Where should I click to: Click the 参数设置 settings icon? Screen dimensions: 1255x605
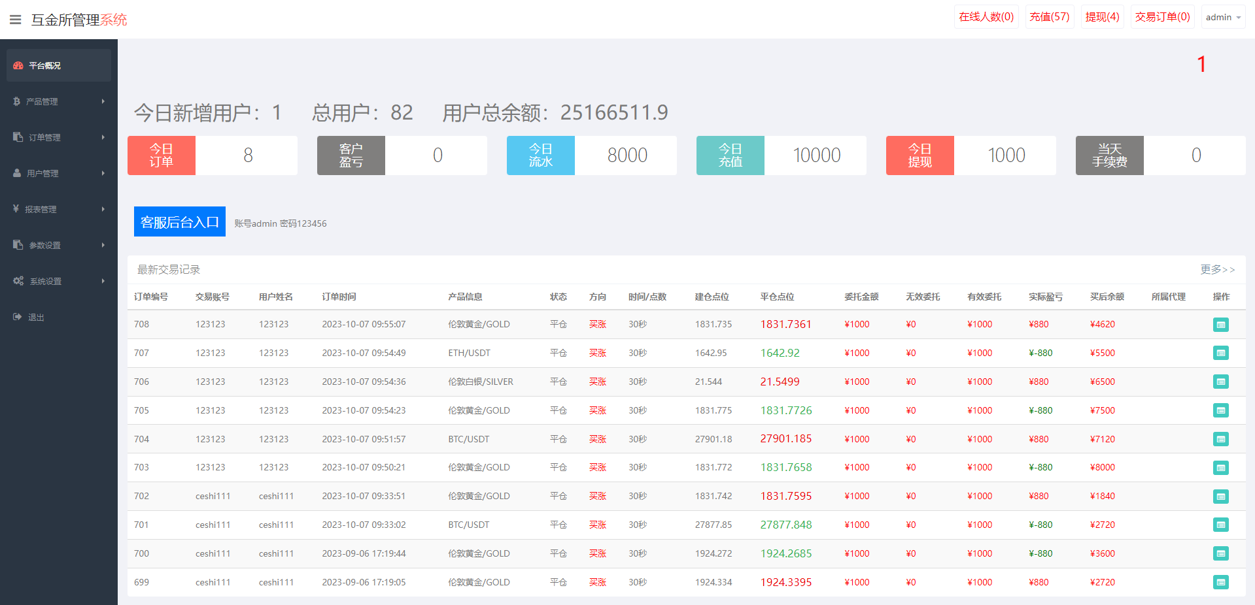(18, 245)
